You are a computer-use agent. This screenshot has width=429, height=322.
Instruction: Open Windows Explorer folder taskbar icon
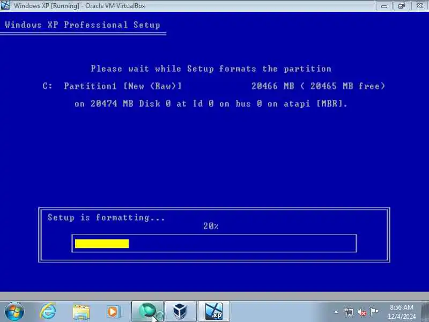point(81,312)
